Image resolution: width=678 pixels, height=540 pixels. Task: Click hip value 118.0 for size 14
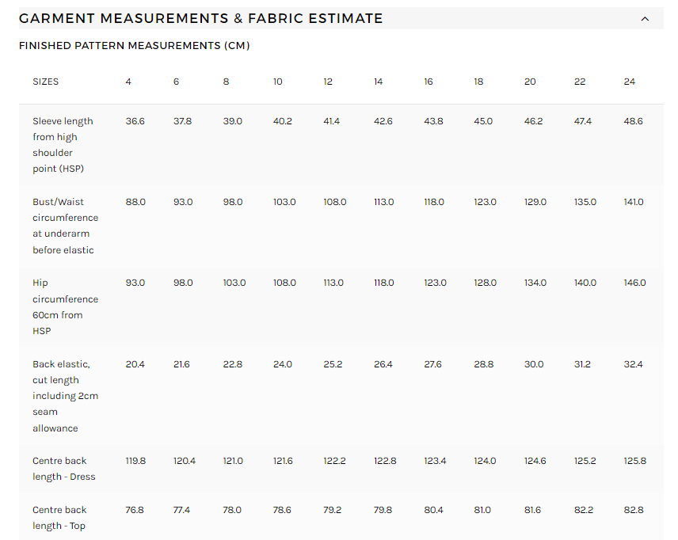[x=383, y=283]
